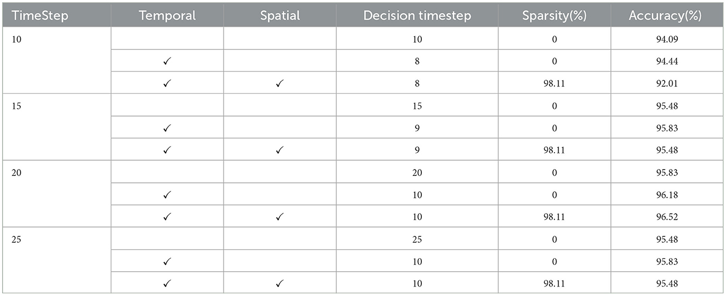Screen dimensions: 726x296
Task: Select the 96.52 accuracy cell
Action: click(667, 216)
